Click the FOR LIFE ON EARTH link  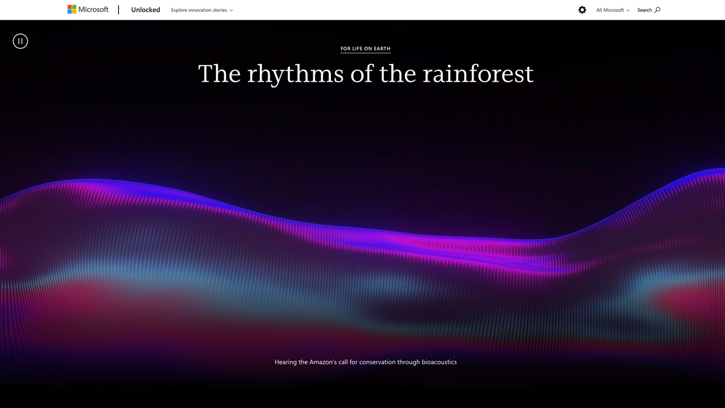pos(365,49)
